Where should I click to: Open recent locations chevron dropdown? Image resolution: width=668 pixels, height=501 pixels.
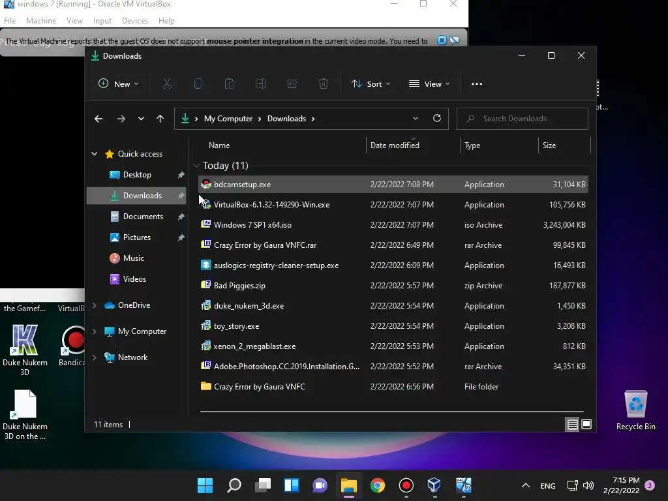pos(141,119)
